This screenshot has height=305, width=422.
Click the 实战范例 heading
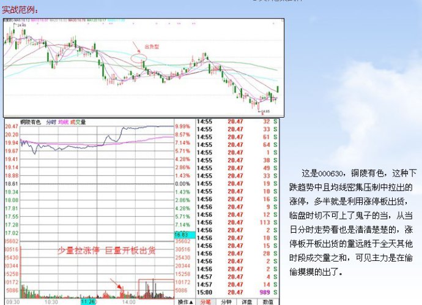point(20,10)
